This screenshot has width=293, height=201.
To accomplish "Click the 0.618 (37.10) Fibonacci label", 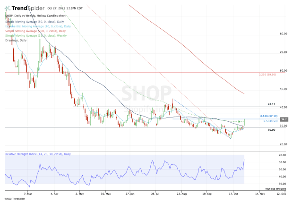I will pyautogui.click(x=269, y=116).
